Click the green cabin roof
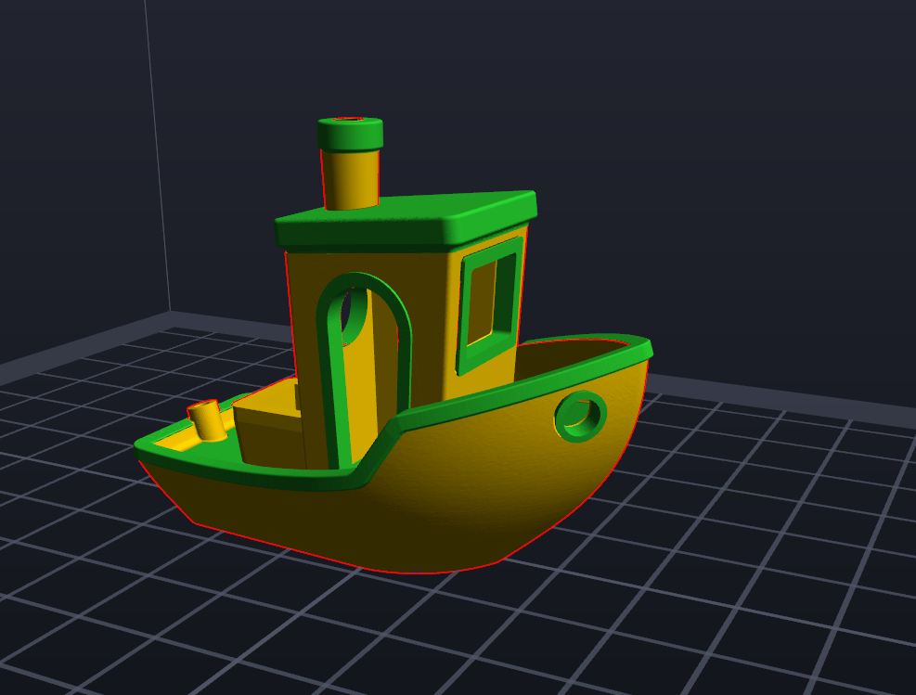This screenshot has height=695, width=916. click(x=406, y=221)
